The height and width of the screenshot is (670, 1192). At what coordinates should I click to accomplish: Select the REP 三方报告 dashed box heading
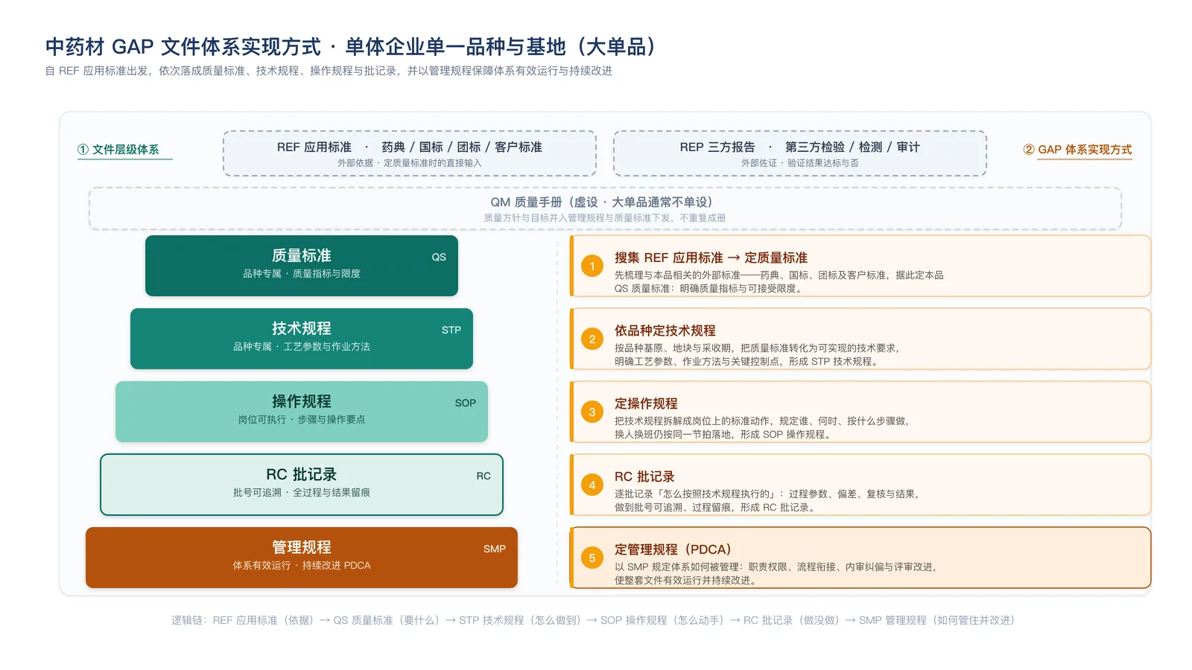coord(800,147)
